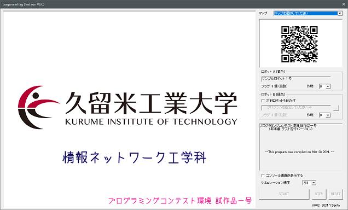The height and width of the screenshot is (210, 348).
Task: Click the RESET button
Action: (335, 194)
